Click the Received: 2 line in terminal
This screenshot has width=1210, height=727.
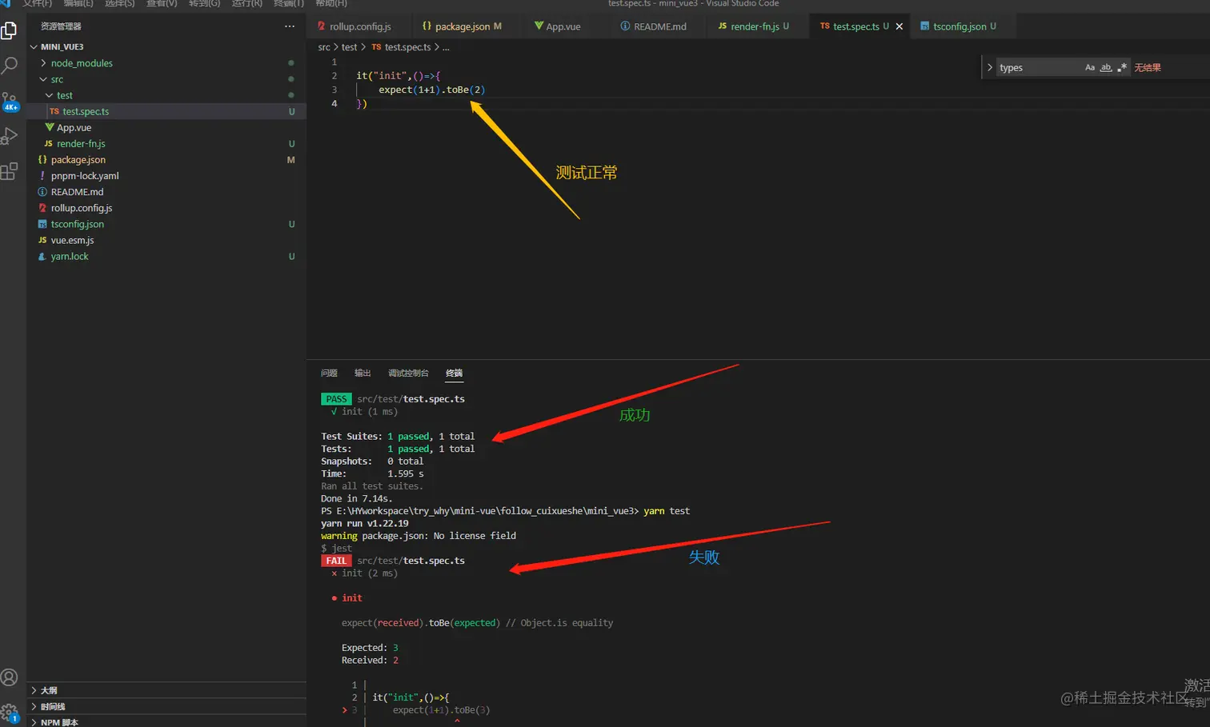pyautogui.click(x=370, y=661)
